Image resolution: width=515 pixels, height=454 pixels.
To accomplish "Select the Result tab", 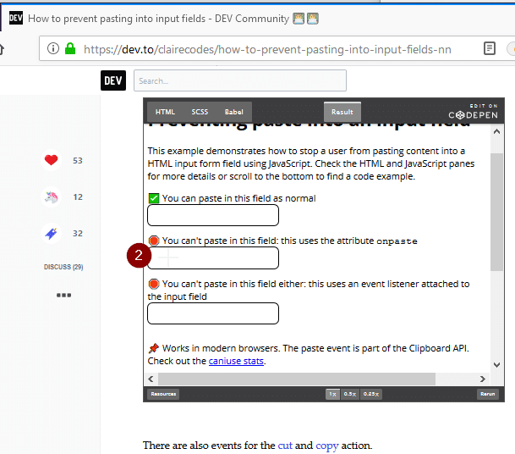I will [342, 112].
